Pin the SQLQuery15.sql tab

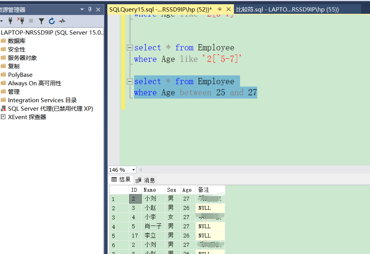(219, 9)
